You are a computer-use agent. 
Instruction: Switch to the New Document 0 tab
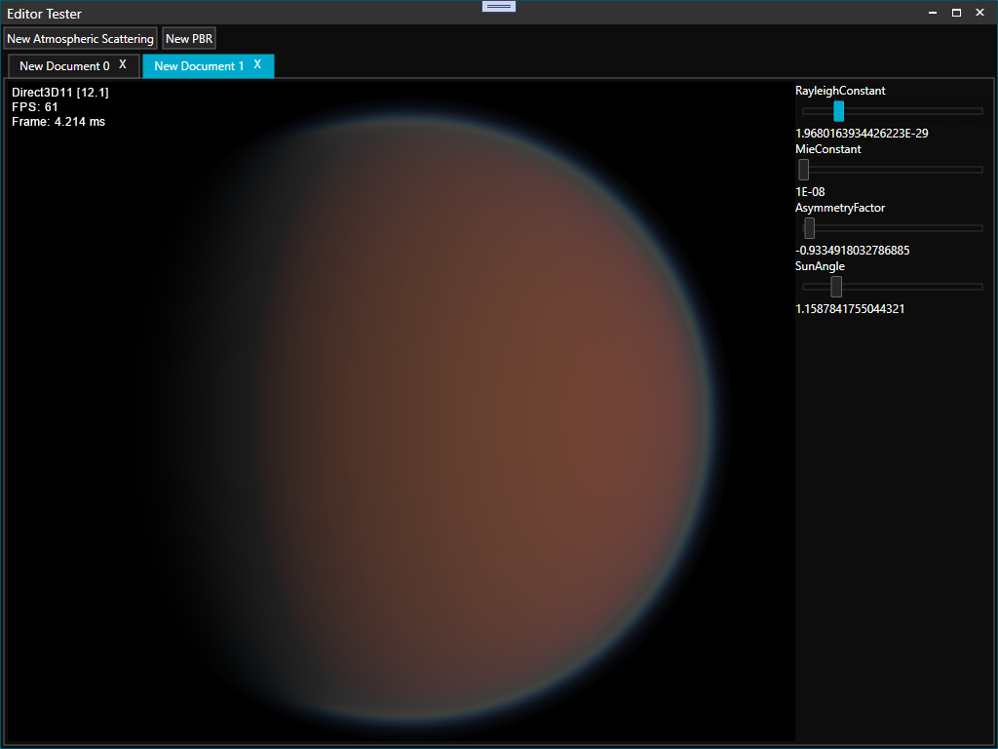[x=64, y=66]
